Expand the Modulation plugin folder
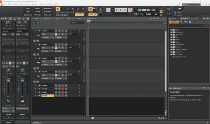This screenshot has width=210, height=124. 171,44
